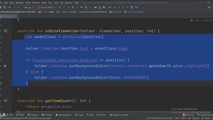Viewport: 213px width, 120px height.
Task: Open the Navigate menu
Action: [x=20, y=3]
